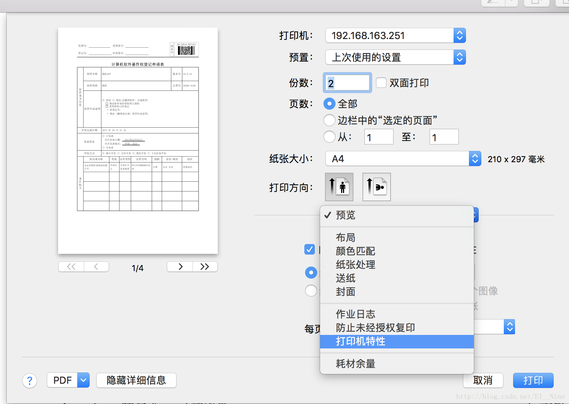Image resolution: width=569 pixels, height=404 pixels.
Task: Click the 隐藏详细信息 button
Action: click(x=136, y=380)
